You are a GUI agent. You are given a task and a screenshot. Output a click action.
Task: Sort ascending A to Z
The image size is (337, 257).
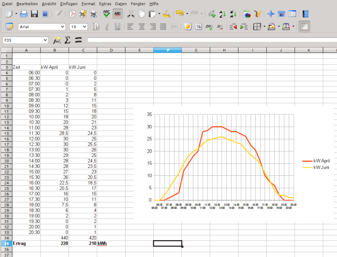[x=222, y=14]
